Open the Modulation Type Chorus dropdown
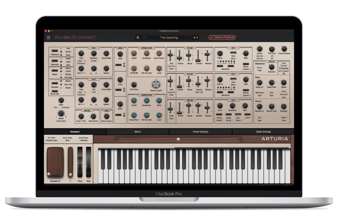Image resolution: width=338 pixels, height=215 pixels. click(259, 67)
